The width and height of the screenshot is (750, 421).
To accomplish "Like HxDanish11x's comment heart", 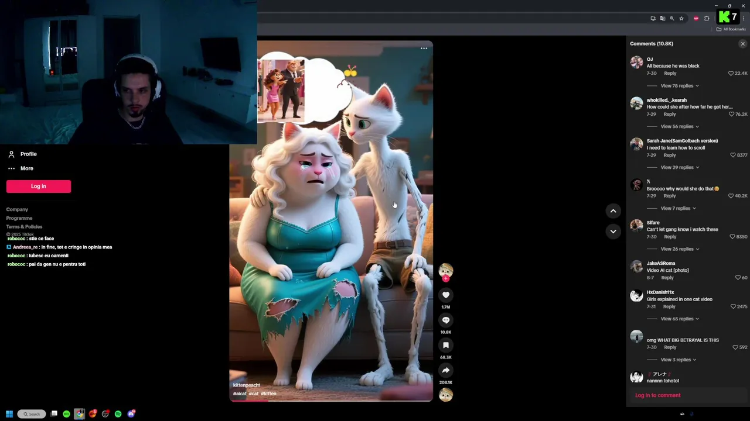I will 733,306.
